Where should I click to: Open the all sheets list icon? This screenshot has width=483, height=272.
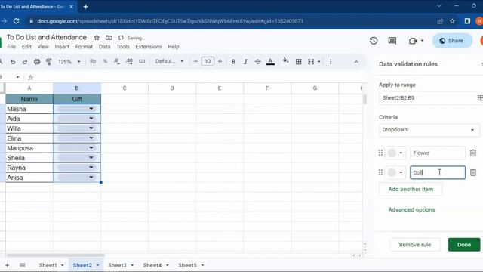point(22,265)
